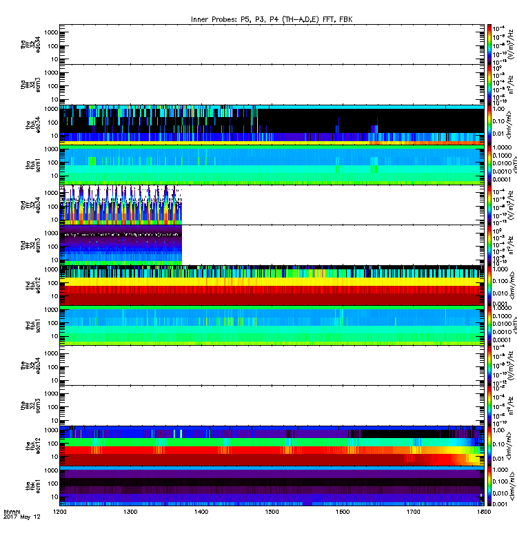This screenshot has width=517, height=551.
Task: Click the color bar beside tha fff scm3 panel
Action: coord(489,85)
